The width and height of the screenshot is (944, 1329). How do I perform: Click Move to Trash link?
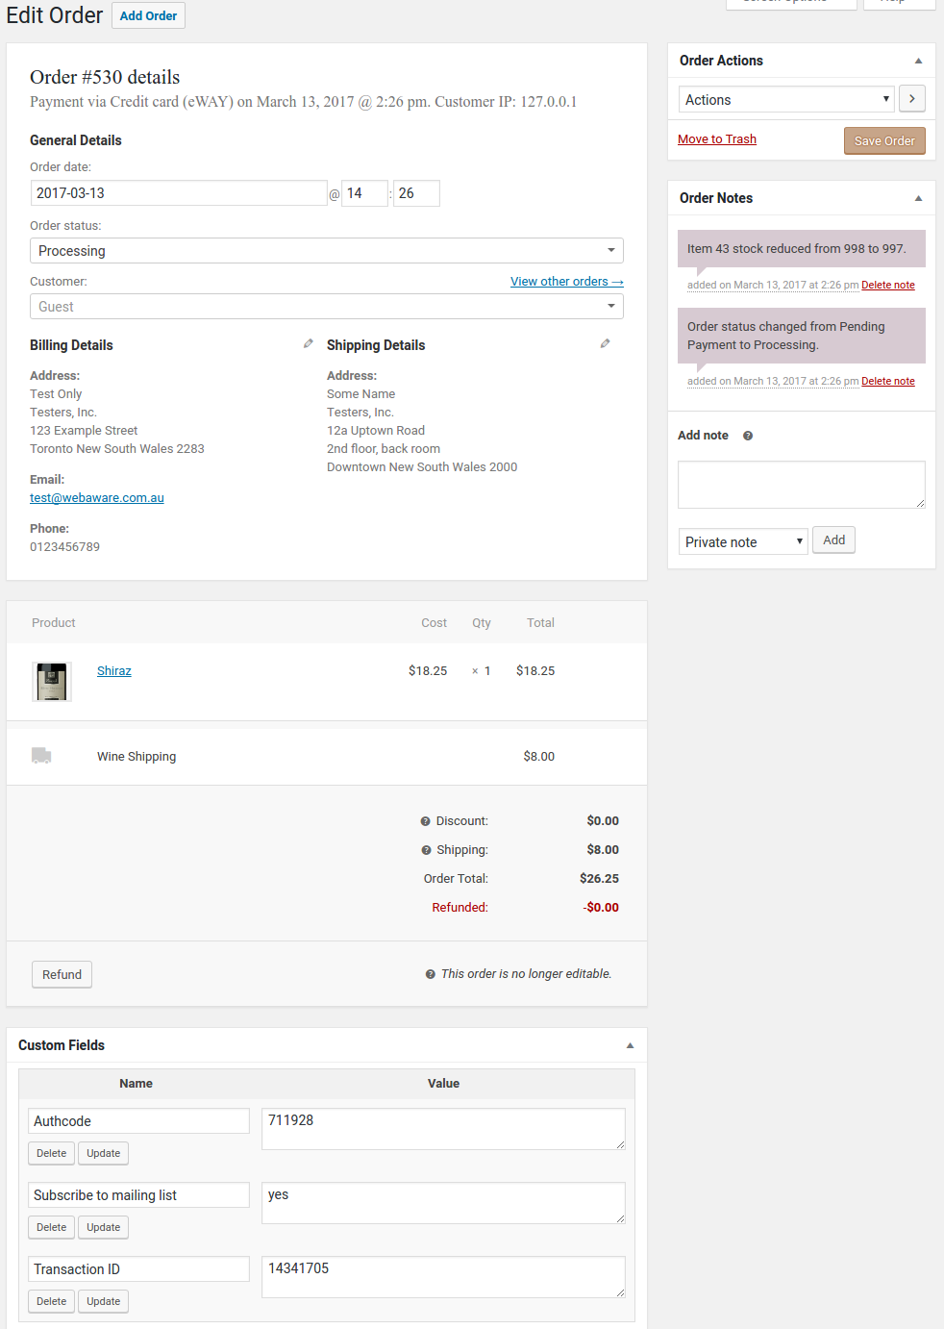coord(716,139)
